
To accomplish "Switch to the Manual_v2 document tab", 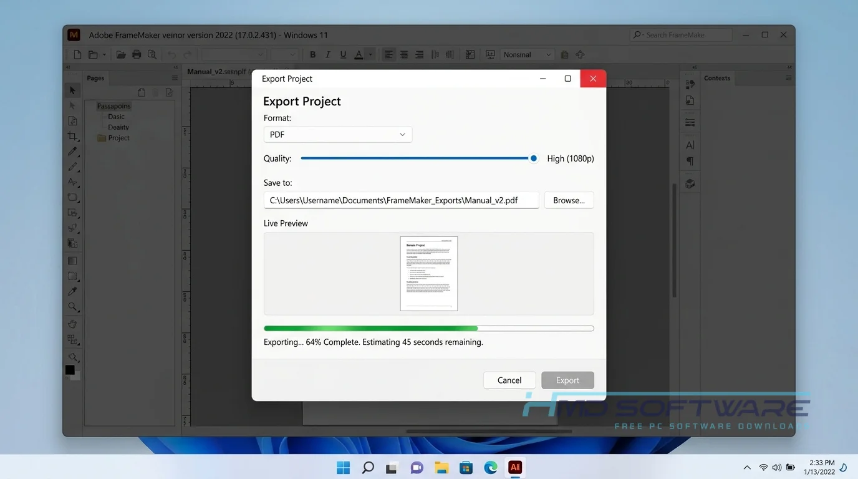I will [x=216, y=72].
